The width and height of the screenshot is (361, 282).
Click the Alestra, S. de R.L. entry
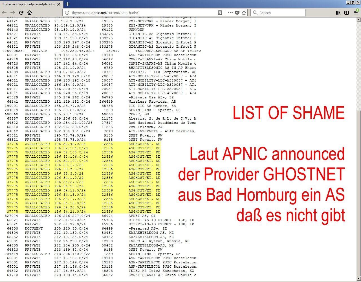[x=162, y=118]
